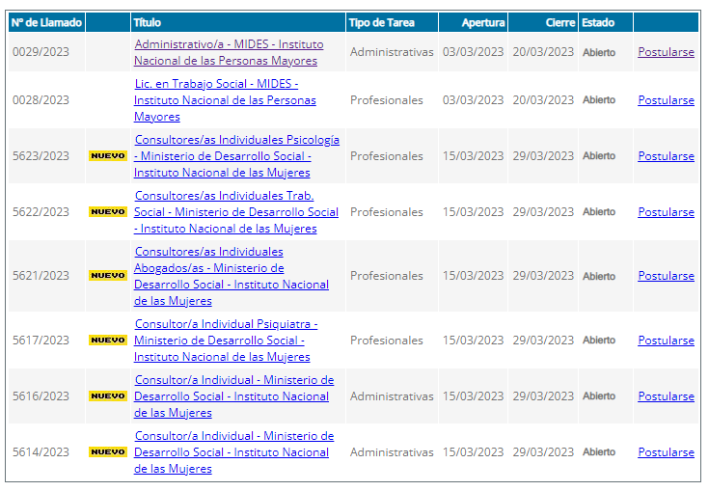Viewport: 709px width, 491px height.
Task: Click the Apertura column header
Action: pos(473,22)
